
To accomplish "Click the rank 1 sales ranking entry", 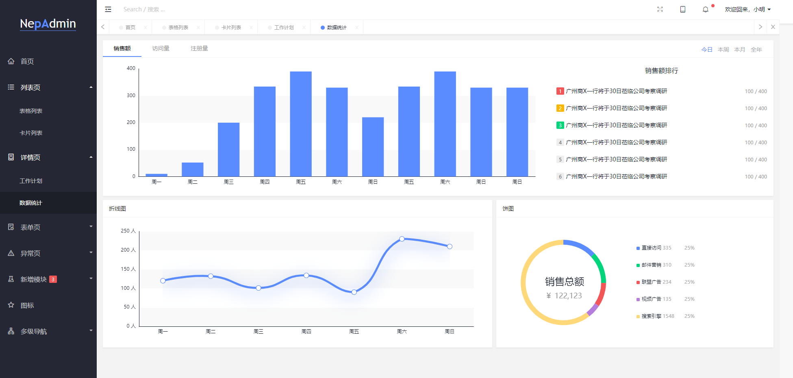I will [662, 91].
